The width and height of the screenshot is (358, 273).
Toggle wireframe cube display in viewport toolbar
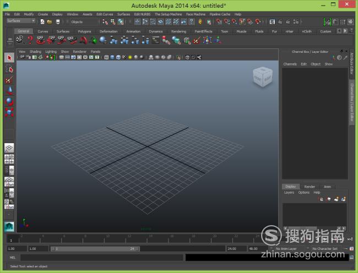106,57
